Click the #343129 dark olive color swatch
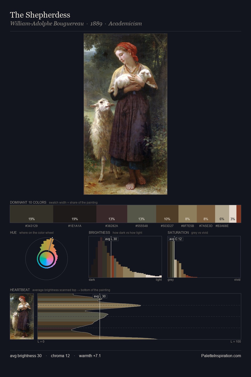The height and width of the screenshot is (377, 251). coord(32,214)
